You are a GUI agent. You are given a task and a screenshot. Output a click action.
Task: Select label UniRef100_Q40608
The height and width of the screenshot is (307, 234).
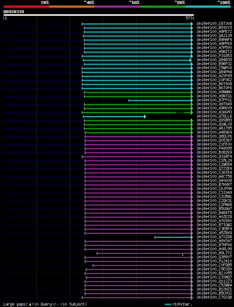[x=214, y=180]
